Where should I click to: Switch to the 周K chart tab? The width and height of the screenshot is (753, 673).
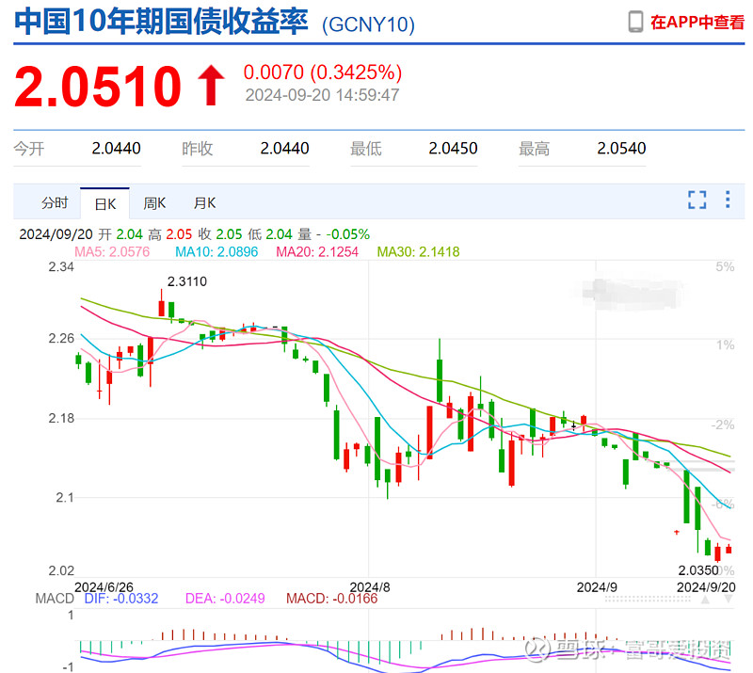click(154, 203)
